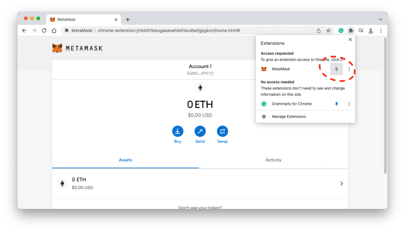
Task: Click the share page icon
Action: tap(318, 30)
